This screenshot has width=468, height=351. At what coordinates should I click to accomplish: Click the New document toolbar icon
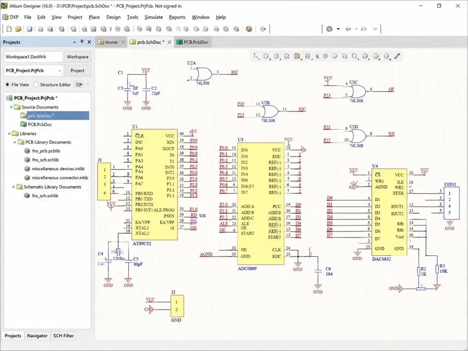click(9, 29)
